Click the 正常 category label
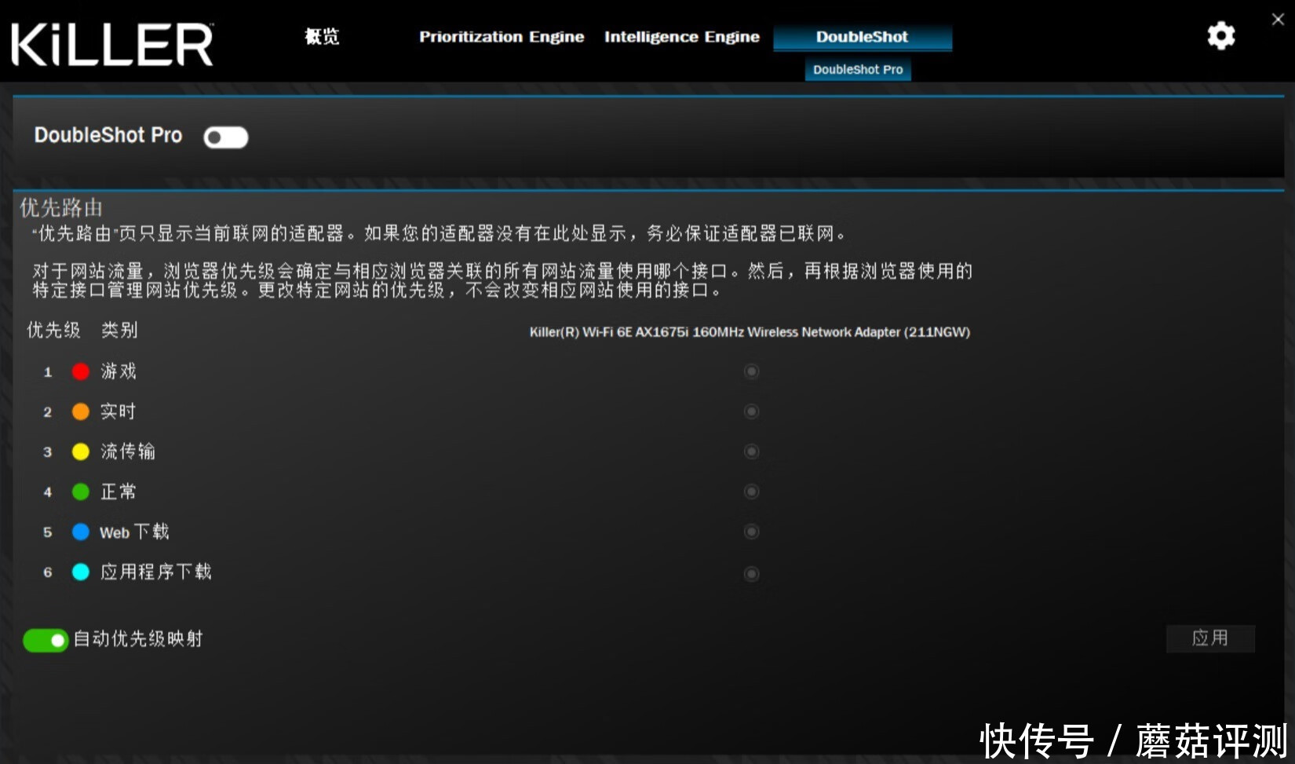Image resolution: width=1295 pixels, height=764 pixels. click(x=119, y=492)
